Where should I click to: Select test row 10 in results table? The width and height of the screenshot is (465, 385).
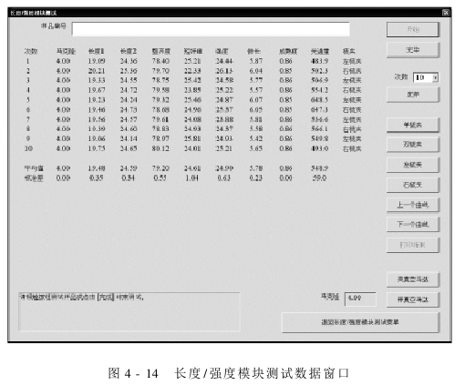[x=192, y=148]
